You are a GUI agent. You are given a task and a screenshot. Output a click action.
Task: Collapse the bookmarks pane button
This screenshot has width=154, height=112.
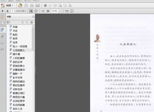click(33, 17)
